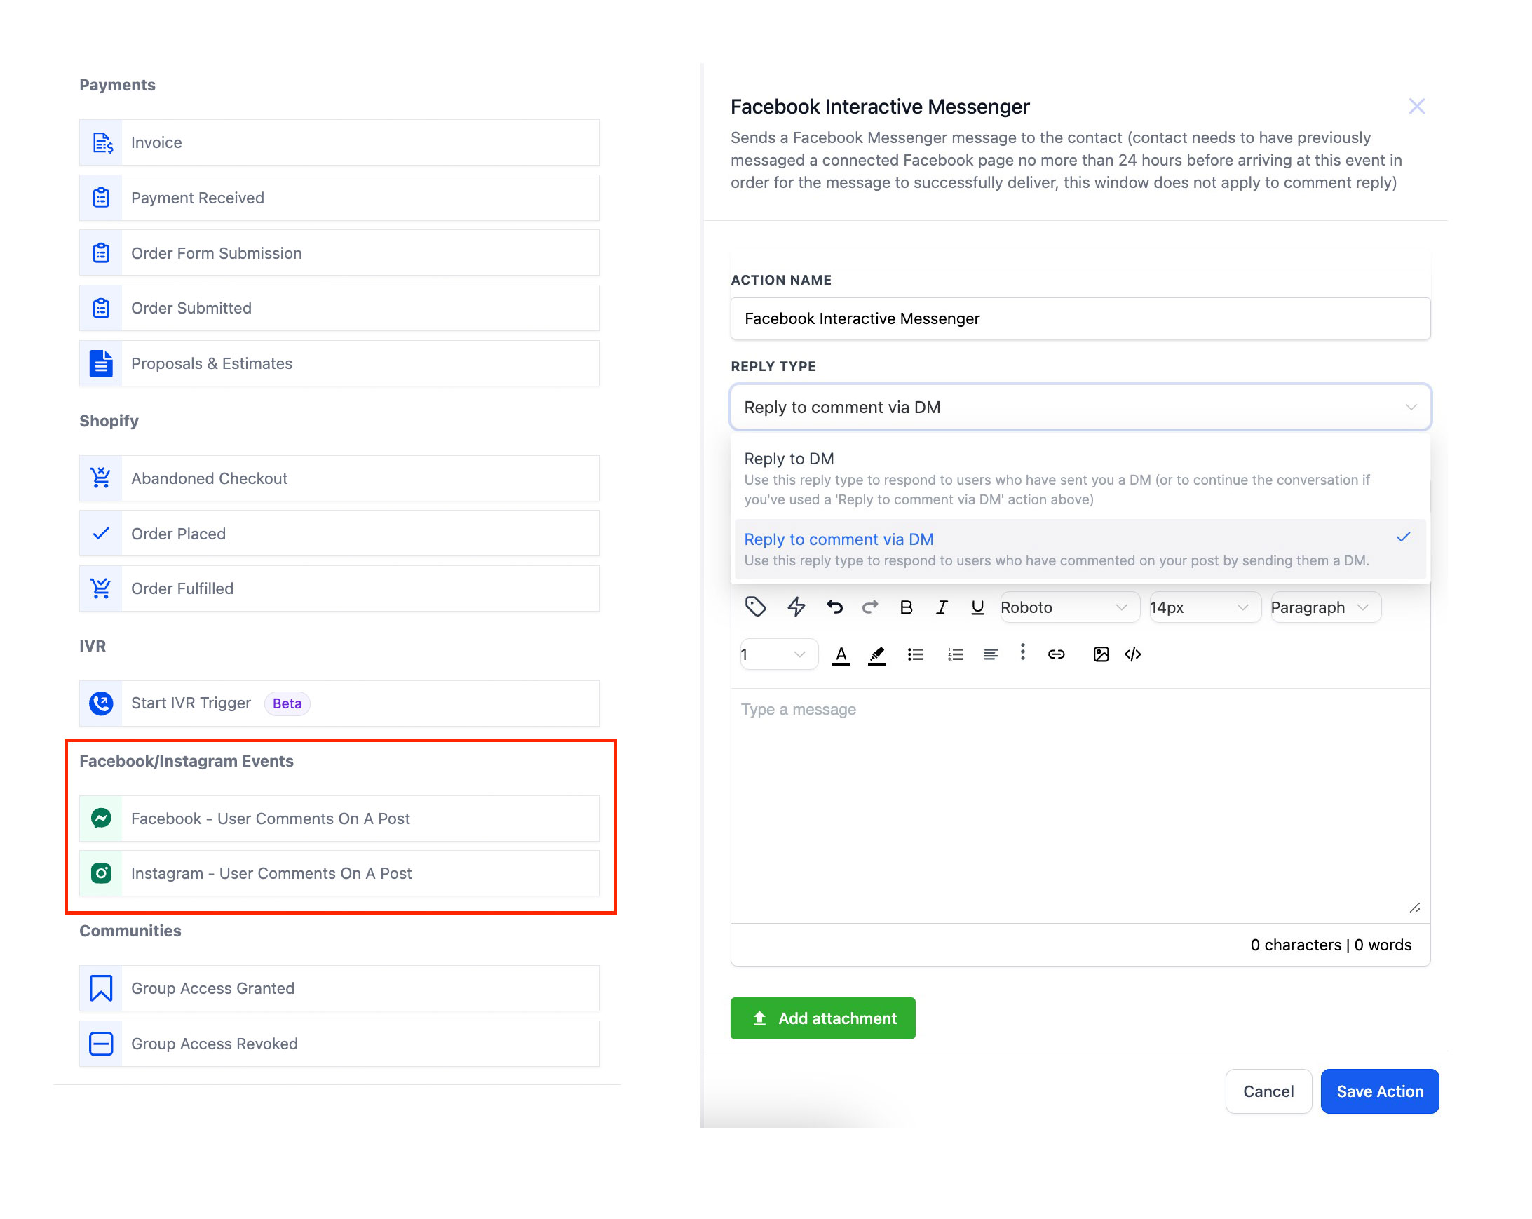Viewport: 1532px width, 1219px height.
Task: Click the Payment Received clipboard icon
Action: [x=102, y=198]
